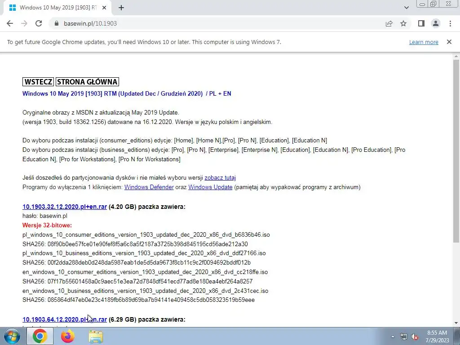Open Windows Explorer from the taskbar

click(96, 337)
